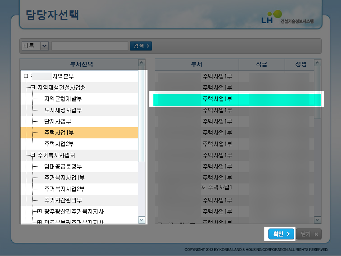This screenshot has width=341, height=256.
Task: Collapse the 지역본부 root tree node
Action: pos(26,76)
